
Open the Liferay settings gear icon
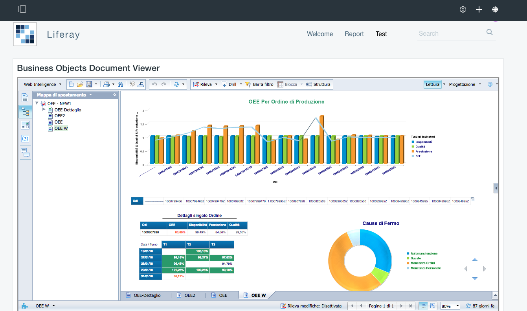coord(463,9)
